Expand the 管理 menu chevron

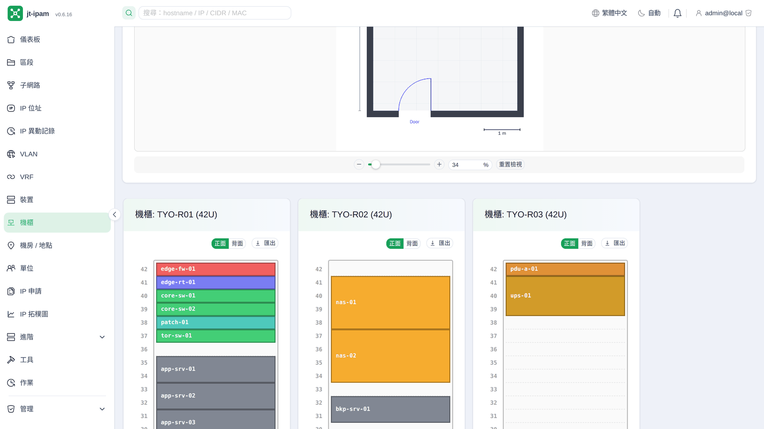(102, 409)
